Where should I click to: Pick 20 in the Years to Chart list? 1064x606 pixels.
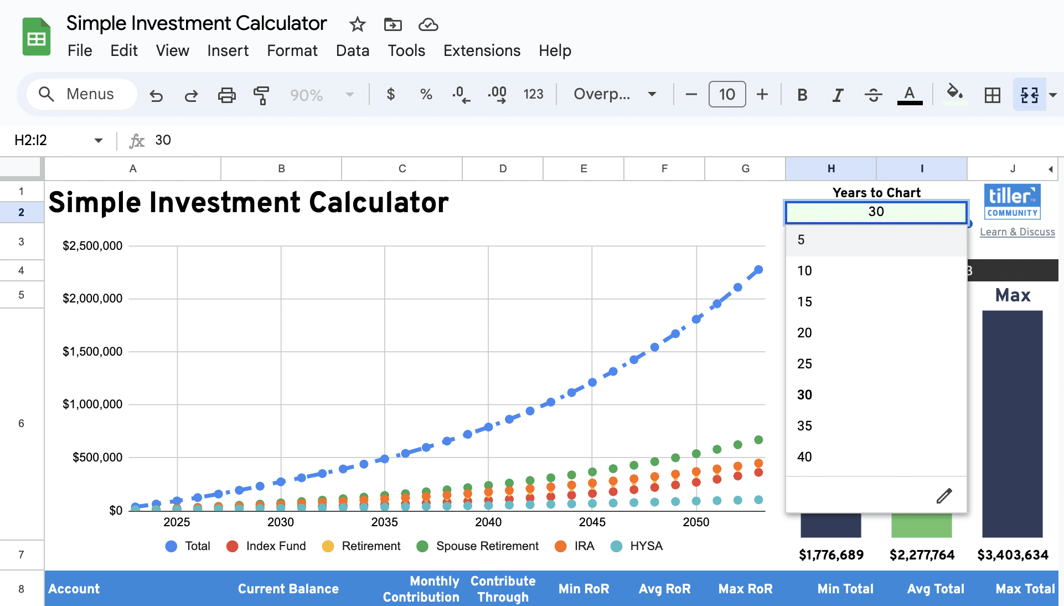coord(876,333)
